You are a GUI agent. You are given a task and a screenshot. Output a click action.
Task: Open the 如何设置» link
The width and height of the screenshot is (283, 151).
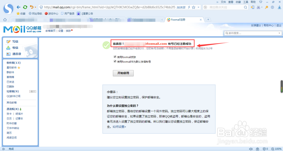pyautogui.click(x=119, y=127)
